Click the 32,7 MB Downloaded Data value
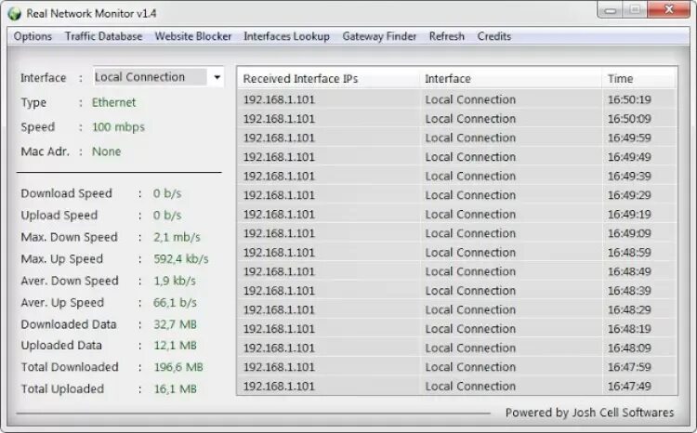 [175, 324]
